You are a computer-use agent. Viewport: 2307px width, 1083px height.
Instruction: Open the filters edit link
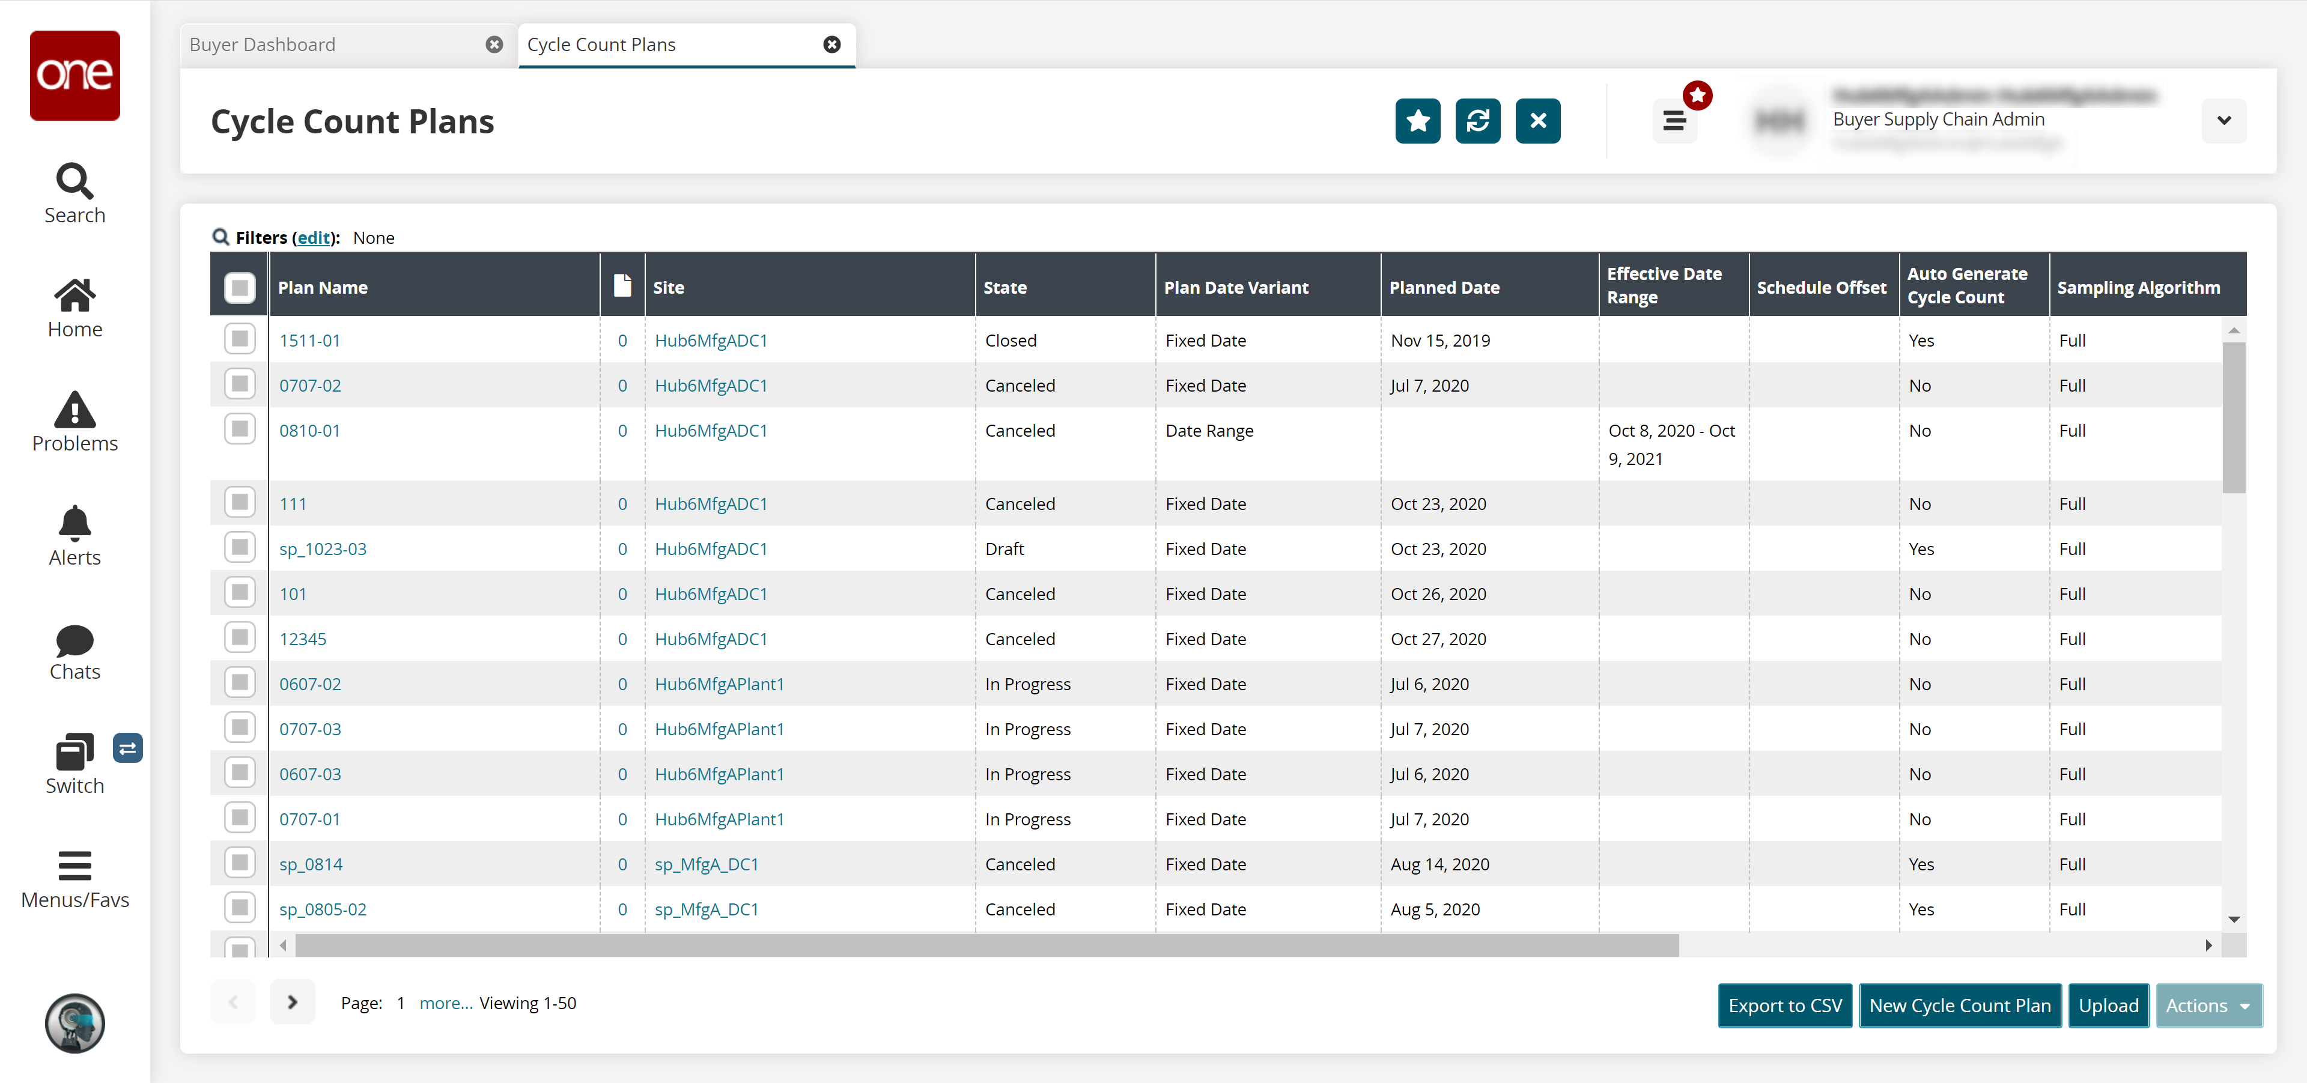(314, 238)
